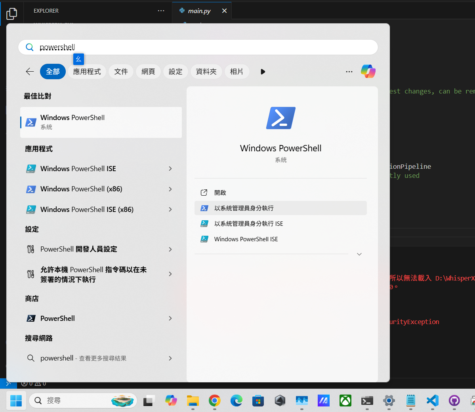Click the taskbar 搜尋 search box
475x412 pixels.
(x=83, y=401)
